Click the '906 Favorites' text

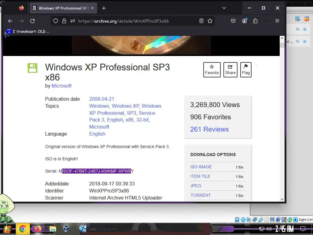pyautogui.click(x=211, y=117)
